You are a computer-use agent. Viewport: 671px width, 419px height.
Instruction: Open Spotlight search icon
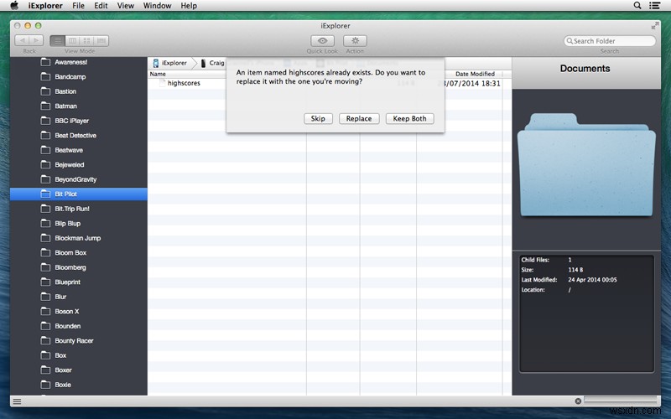pos(637,6)
